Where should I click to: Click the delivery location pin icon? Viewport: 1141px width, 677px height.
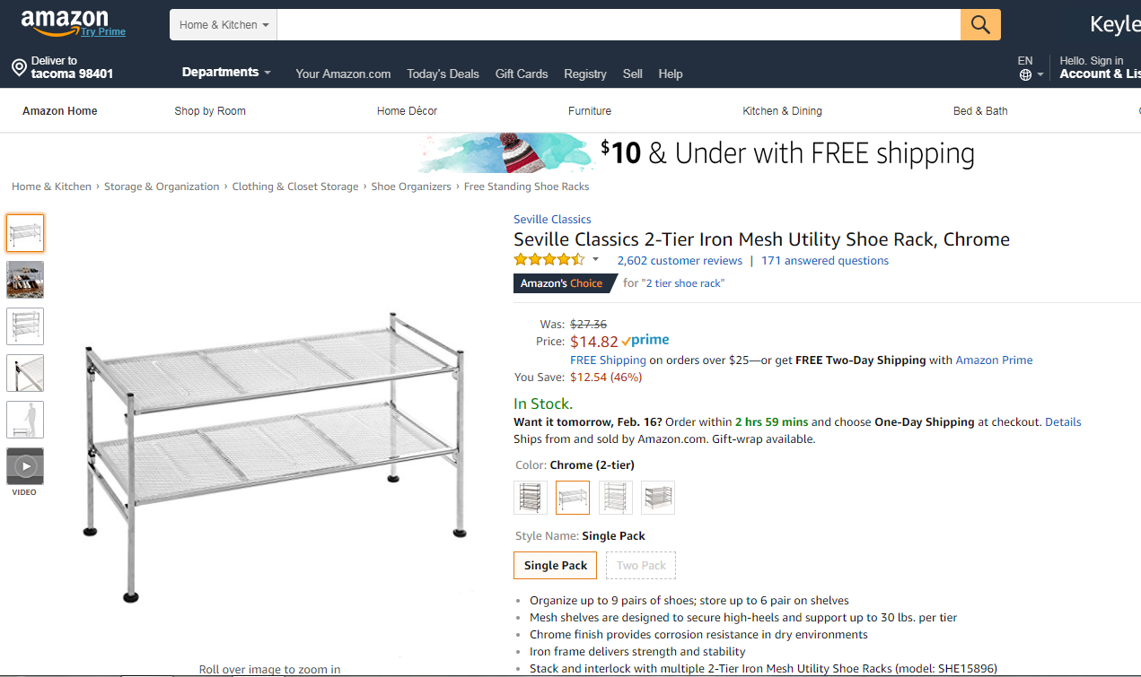point(19,68)
